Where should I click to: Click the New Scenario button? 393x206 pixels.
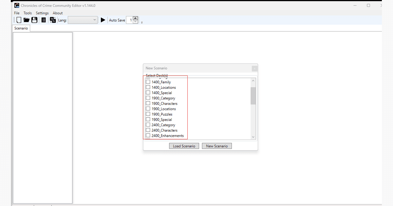[217, 146]
